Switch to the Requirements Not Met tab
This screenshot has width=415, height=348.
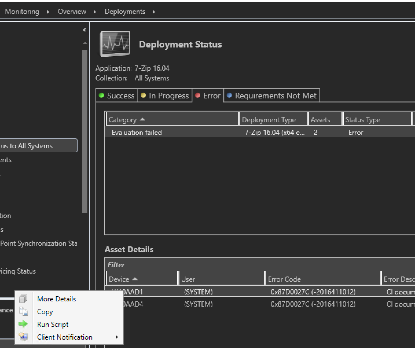271,96
